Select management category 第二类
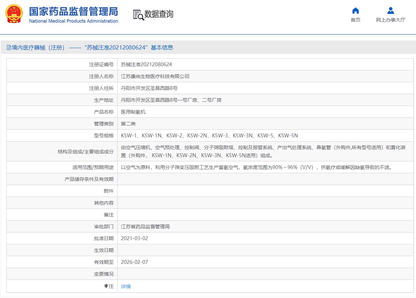This screenshot has height=298, width=416. [x=128, y=124]
